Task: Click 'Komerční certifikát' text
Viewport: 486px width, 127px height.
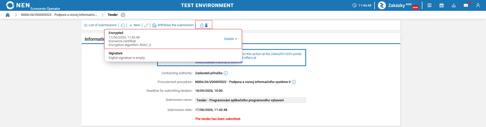Action: 122,41
